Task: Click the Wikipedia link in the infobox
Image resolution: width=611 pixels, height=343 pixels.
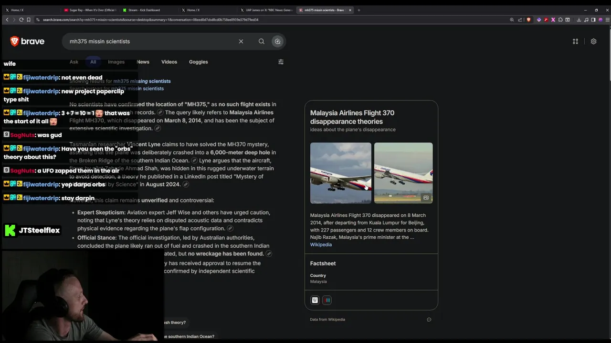Action: coord(321,245)
